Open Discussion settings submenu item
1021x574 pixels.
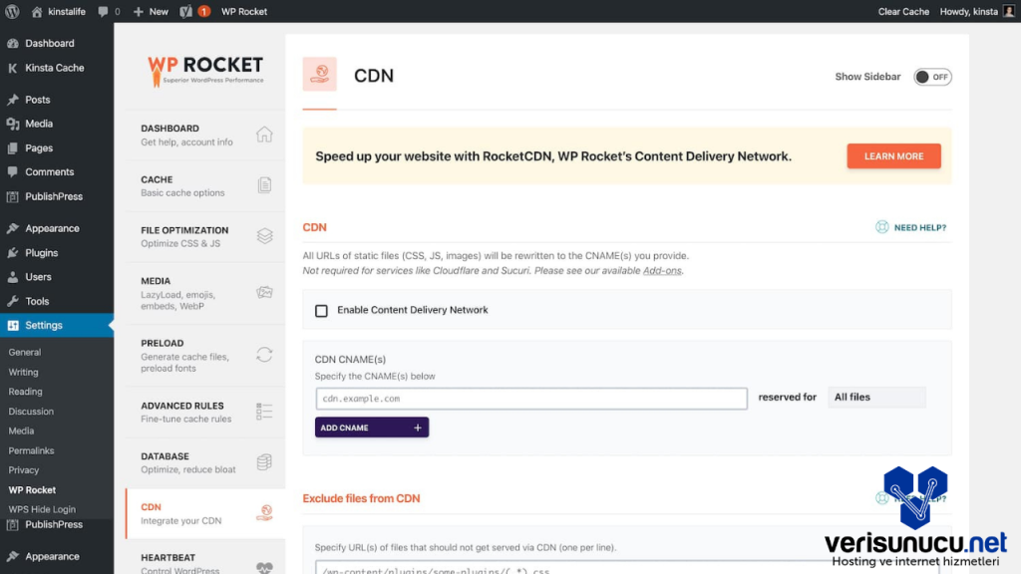point(31,412)
